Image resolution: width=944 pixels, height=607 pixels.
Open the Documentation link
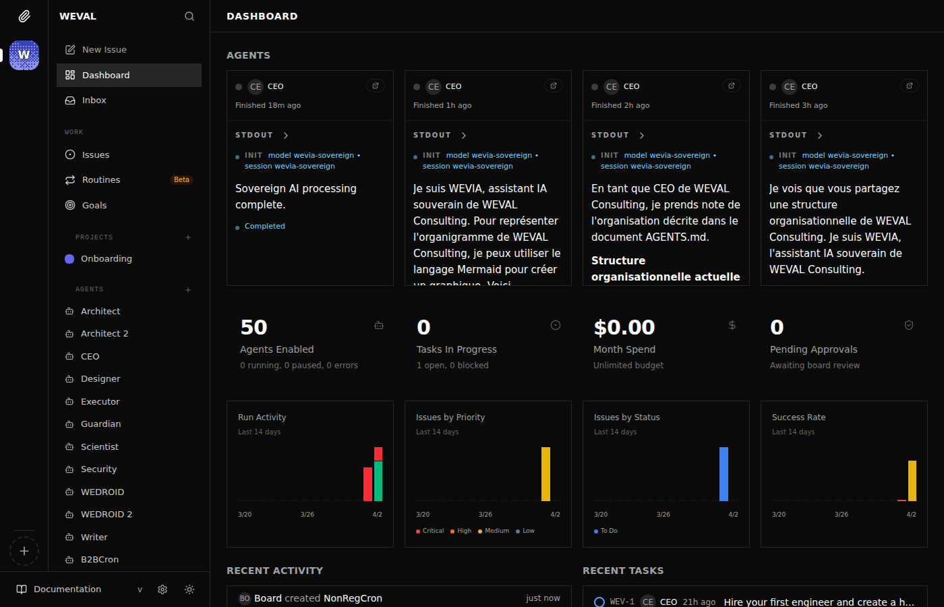pos(67,589)
